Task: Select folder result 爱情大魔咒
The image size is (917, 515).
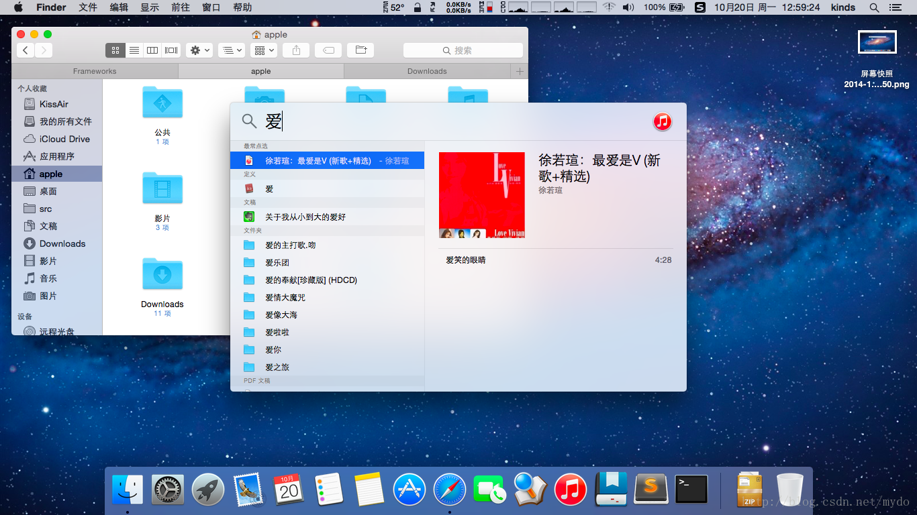Action: tap(327, 298)
